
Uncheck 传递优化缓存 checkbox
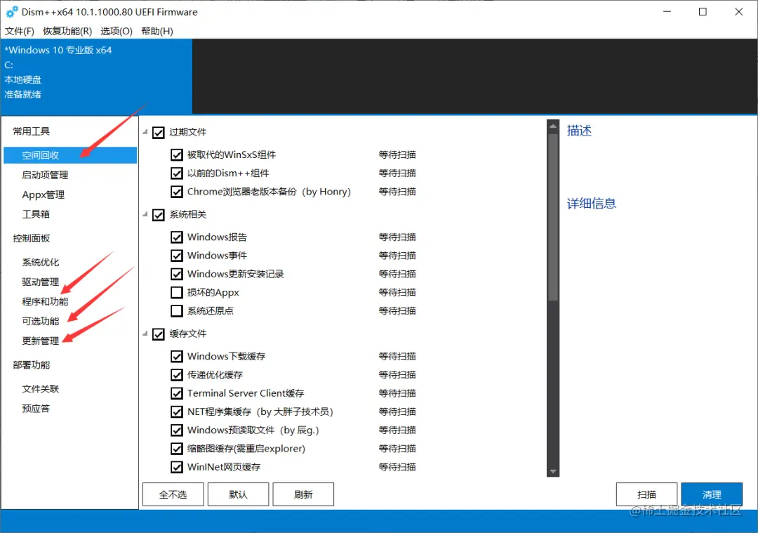point(177,375)
